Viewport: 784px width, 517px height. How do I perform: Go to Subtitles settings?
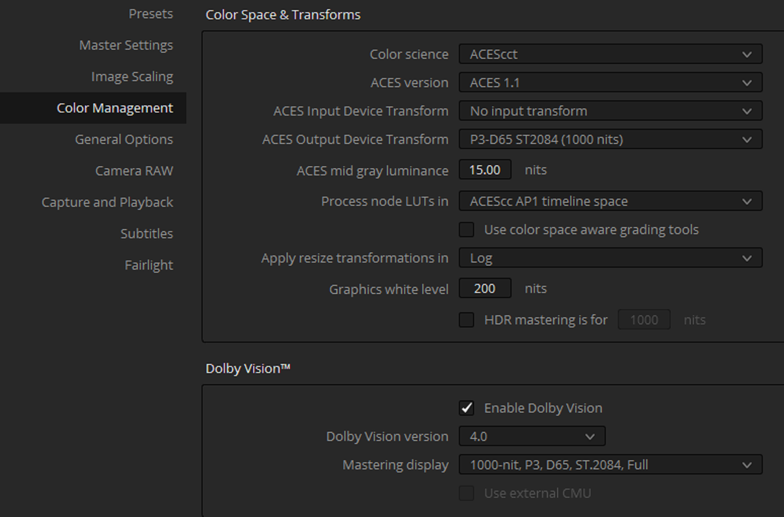147,233
